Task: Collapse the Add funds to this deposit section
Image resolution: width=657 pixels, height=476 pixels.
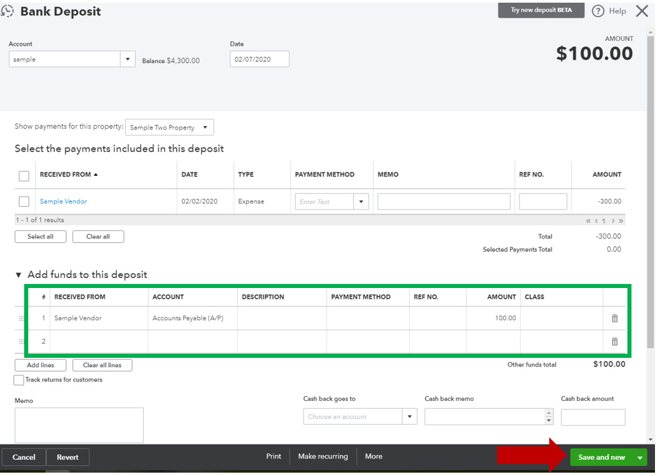Action: point(17,274)
